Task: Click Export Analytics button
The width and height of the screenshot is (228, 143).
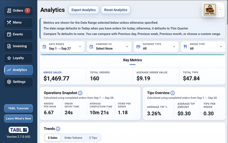Action: click(84, 10)
